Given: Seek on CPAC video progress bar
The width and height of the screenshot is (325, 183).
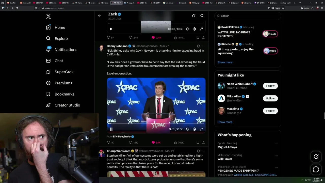Looking at the screenshot, I should point(156,123).
